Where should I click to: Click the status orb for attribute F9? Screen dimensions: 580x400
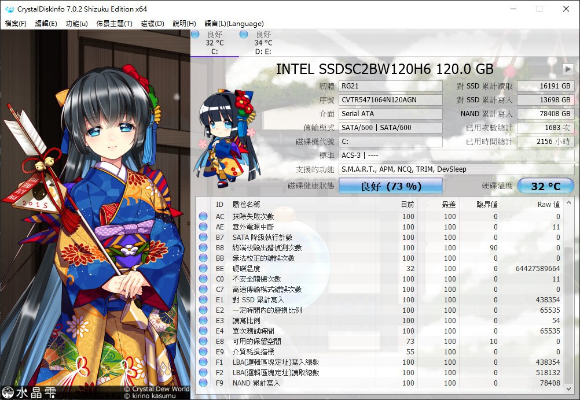click(203, 383)
